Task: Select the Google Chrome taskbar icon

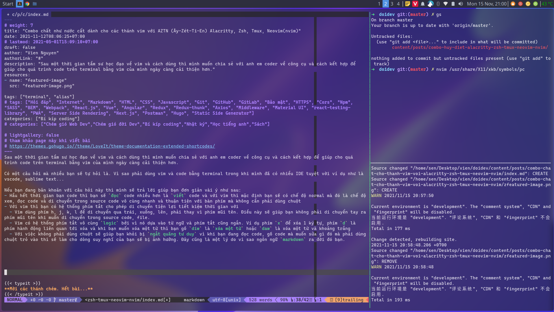Action: (x=27, y=4)
